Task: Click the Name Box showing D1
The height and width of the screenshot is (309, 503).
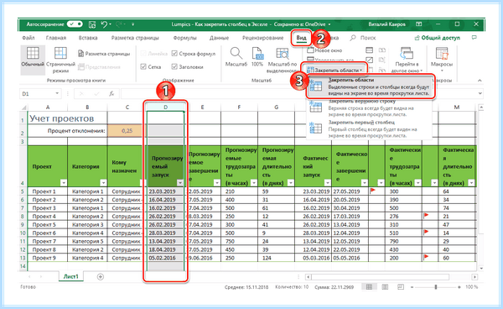Action: (36, 94)
